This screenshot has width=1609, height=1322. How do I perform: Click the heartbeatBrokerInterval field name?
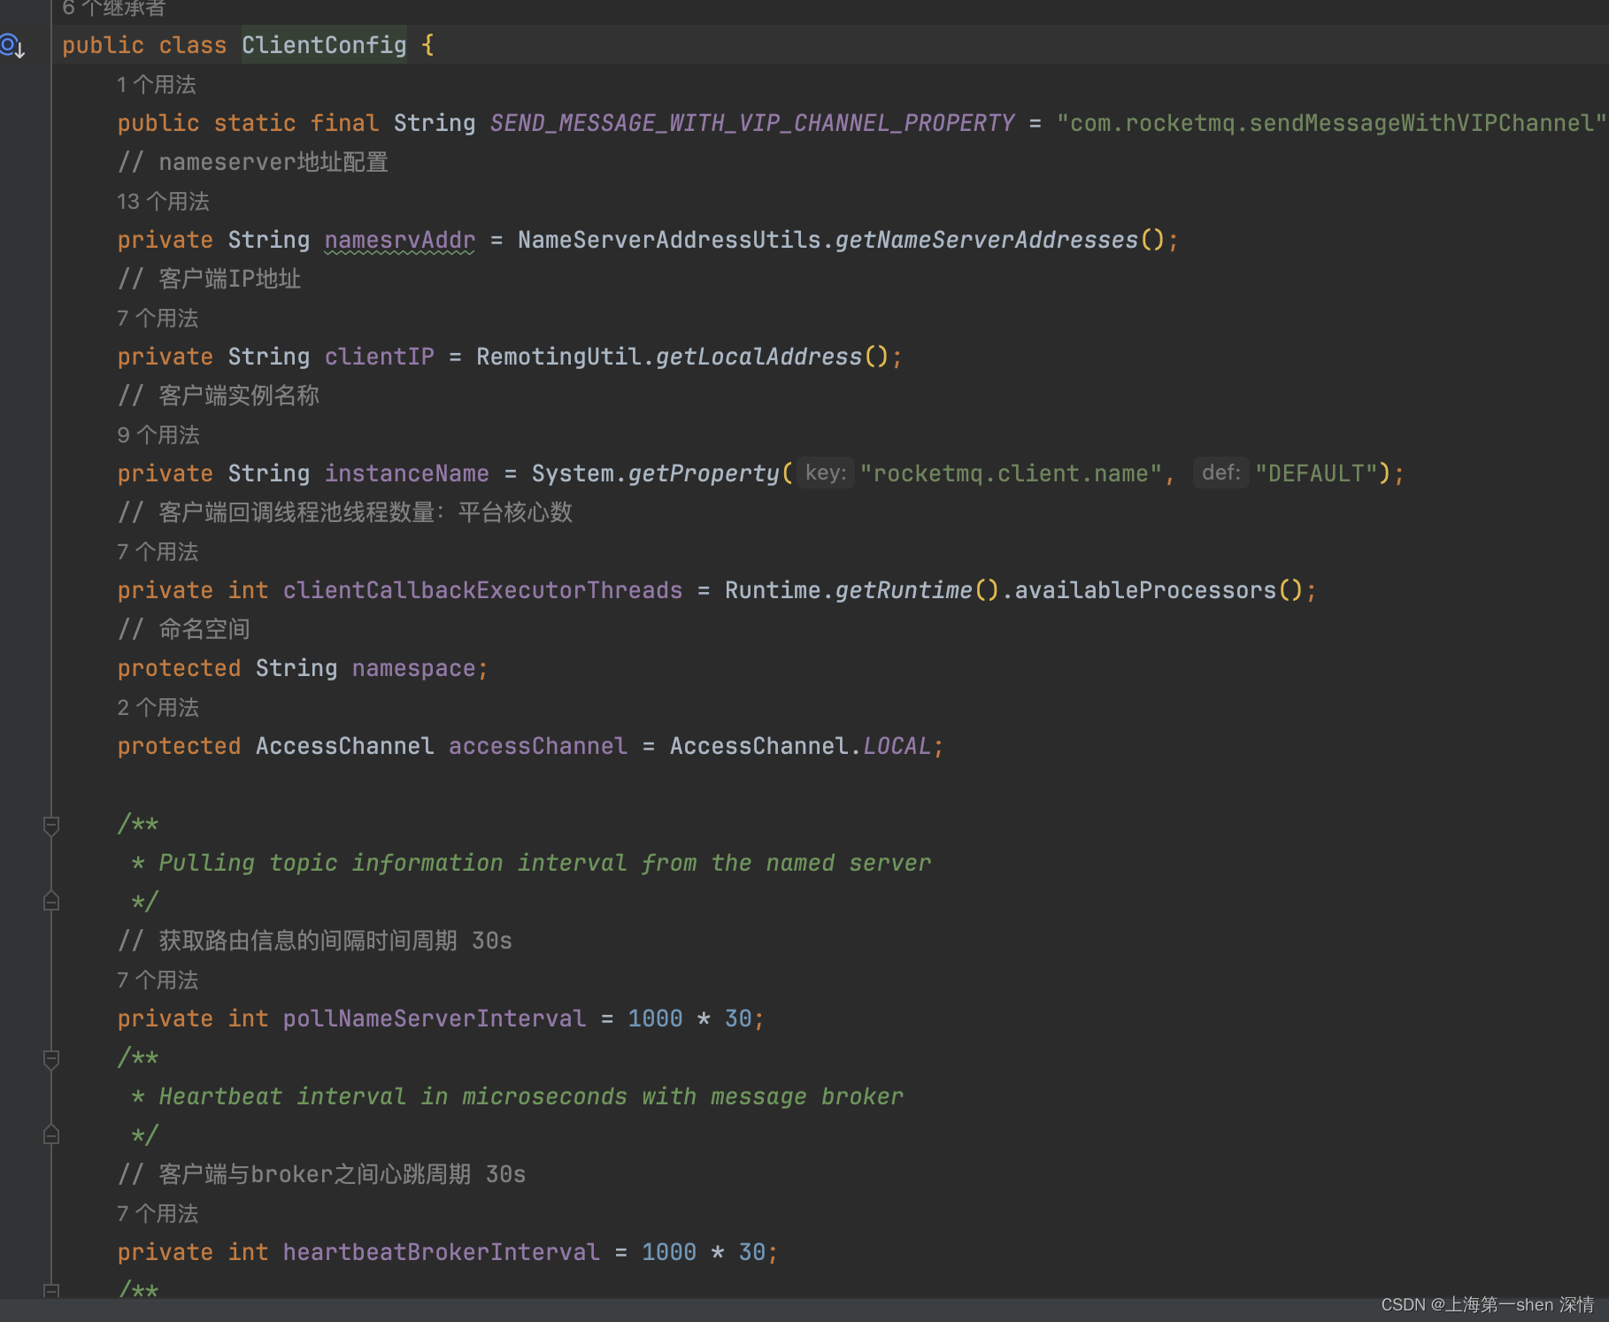[442, 1252]
